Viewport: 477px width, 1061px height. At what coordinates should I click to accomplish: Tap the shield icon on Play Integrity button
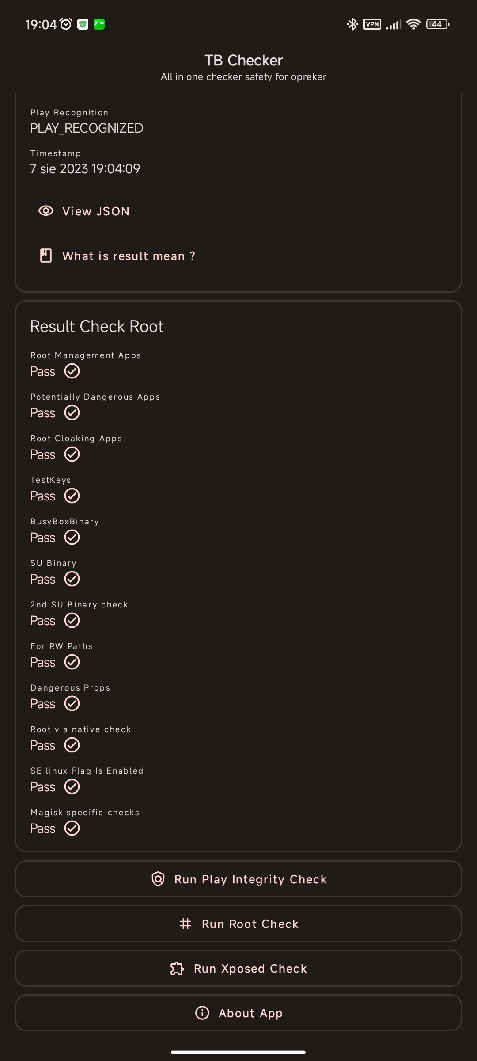pyautogui.click(x=158, y=879)
